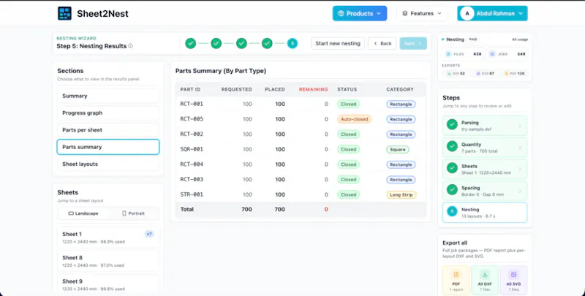Click the REMAINING column header

tap(314, 89)
